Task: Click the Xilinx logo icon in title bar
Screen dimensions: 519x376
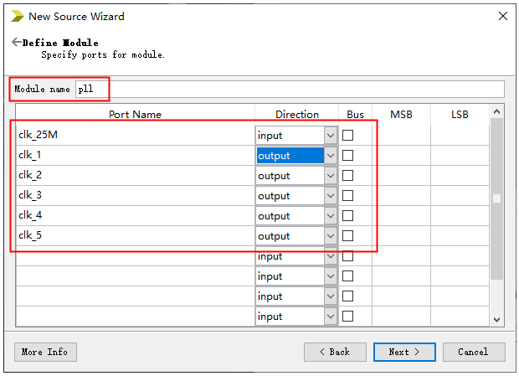Action: pos(15,16)
